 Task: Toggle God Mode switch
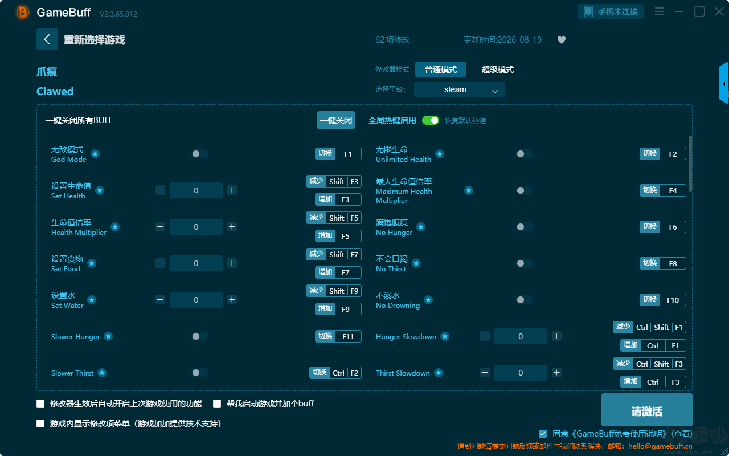[x=200, y=154]
